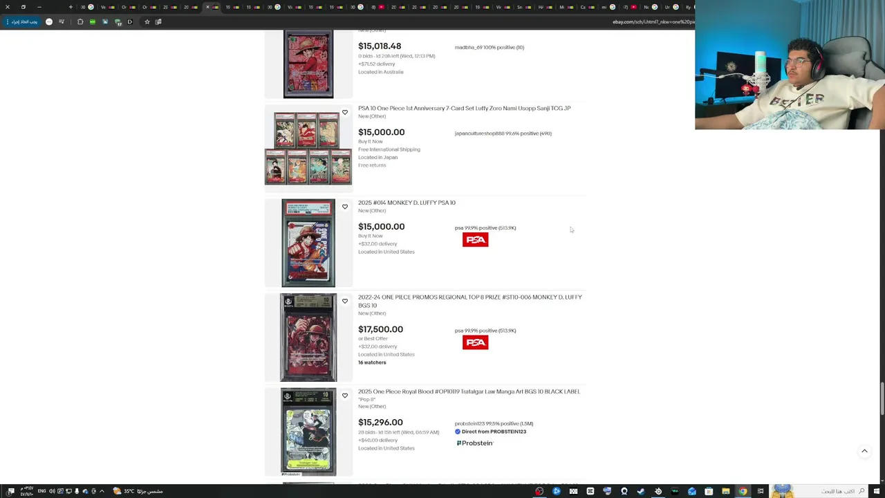Toggle watchlist heart on #014 Monkey D. Luffy
The image size is (885, 498).
point(345,207)
